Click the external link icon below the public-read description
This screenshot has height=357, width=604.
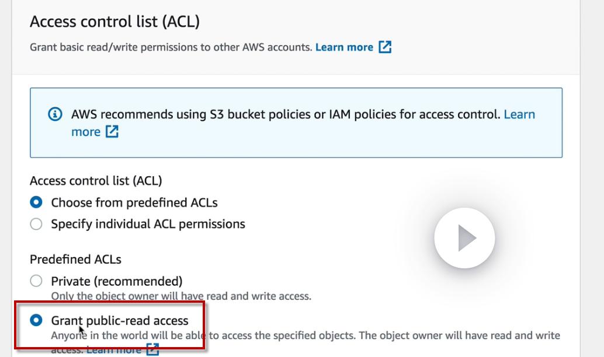coord(153,349)
